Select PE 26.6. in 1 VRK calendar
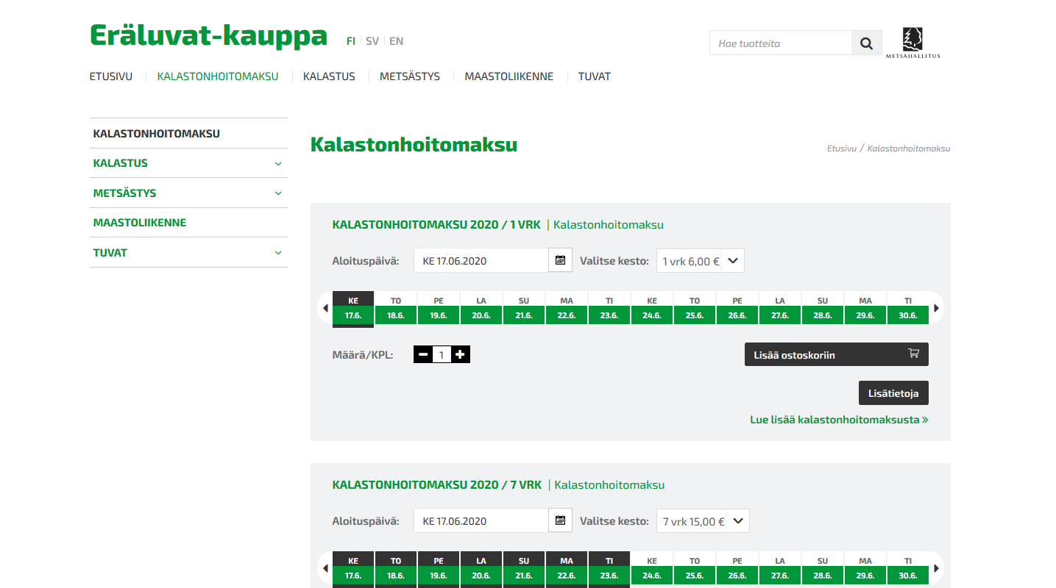This screenshot has height=588, width=1056. (737, 308)
